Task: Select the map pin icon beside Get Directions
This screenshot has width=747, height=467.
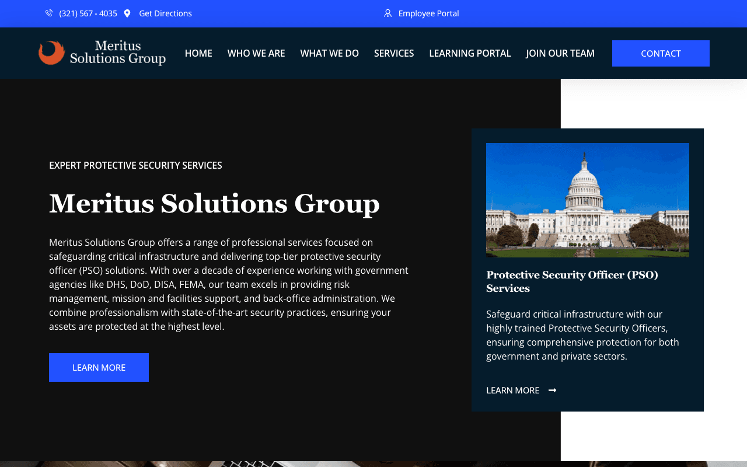Action: (x=128, y=13)
